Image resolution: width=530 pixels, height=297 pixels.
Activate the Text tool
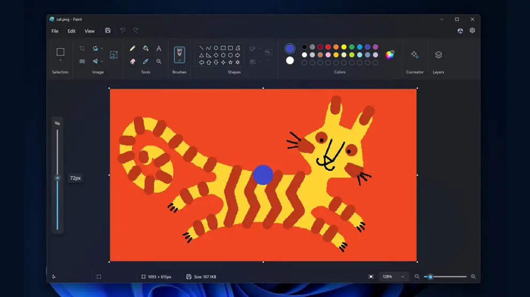tap(159, 48)
